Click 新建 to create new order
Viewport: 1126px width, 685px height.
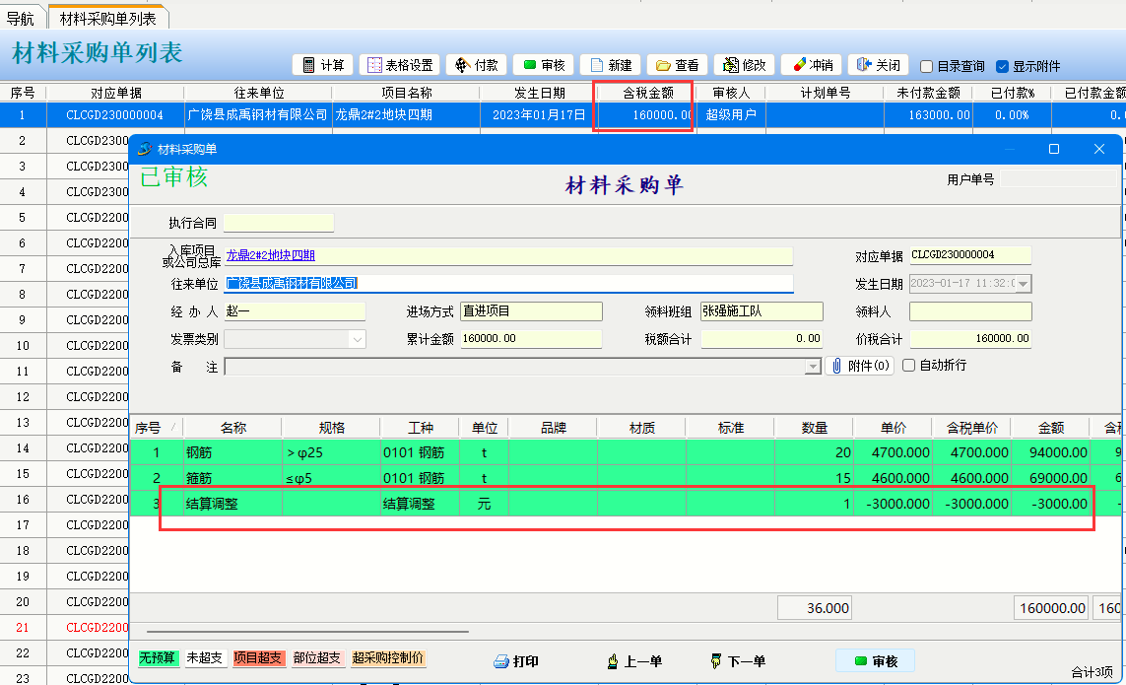610,65
